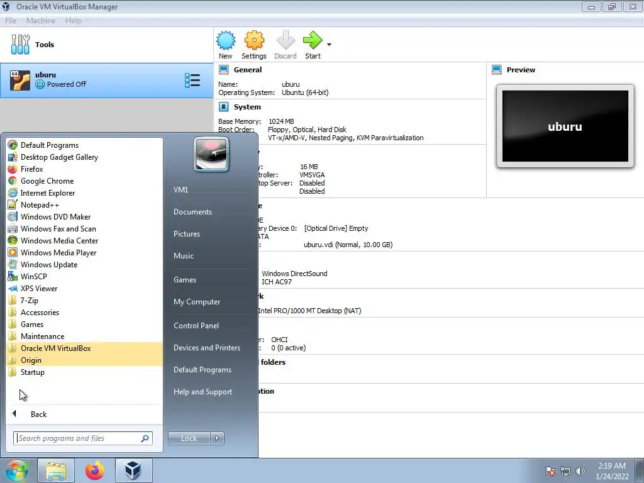Expand the Oracle VM VirtualBox folder
The width and height of the screenshot is (644, 483).
[85, 348]
